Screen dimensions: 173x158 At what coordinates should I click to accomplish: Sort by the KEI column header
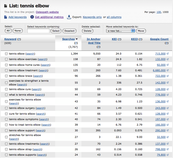pyautogui.click(x=114, y=39)
